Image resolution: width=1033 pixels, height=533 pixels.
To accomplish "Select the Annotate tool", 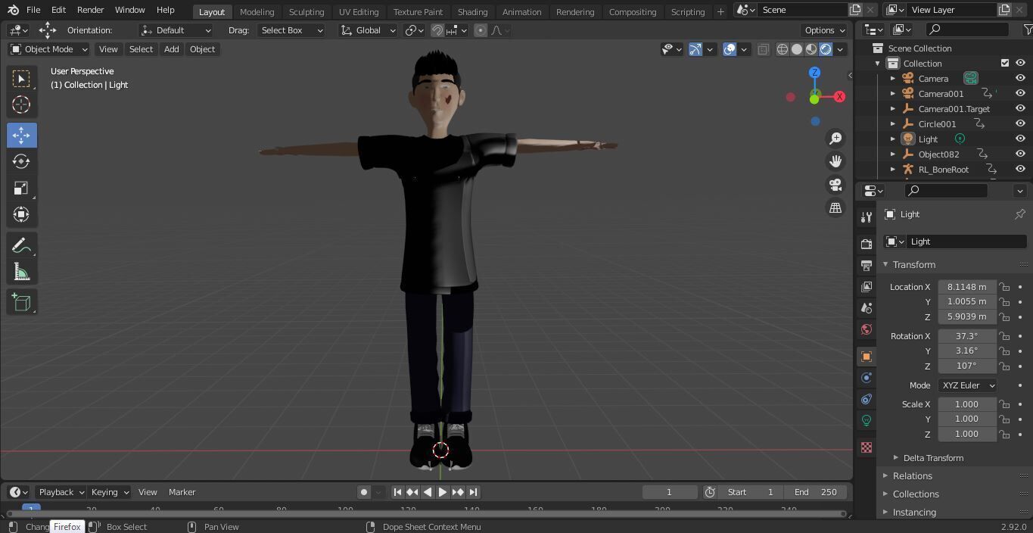I will [21, 245].
